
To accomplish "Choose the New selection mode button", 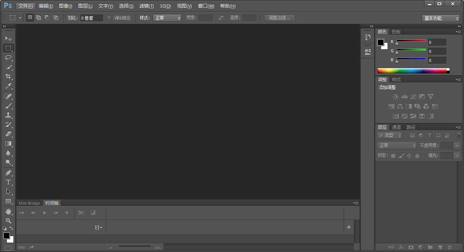I will (30, 17).
